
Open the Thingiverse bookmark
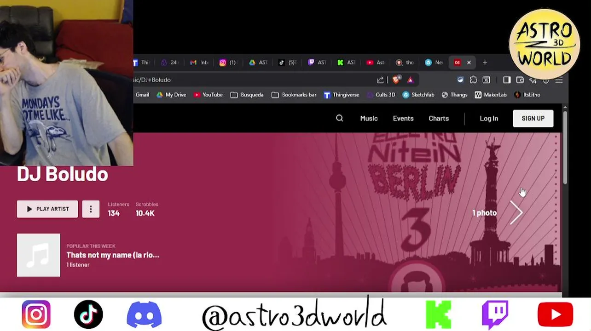click(x=341, y=95)
